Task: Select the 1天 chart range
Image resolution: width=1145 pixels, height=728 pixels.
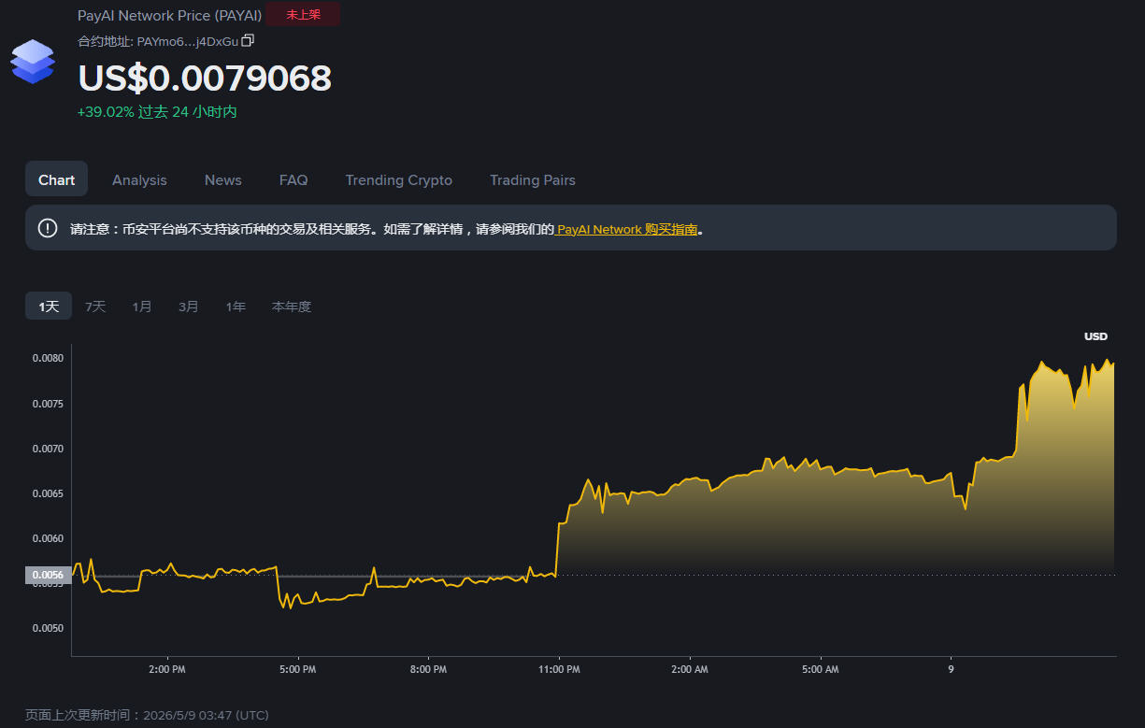Action: [x=49, y=306]
